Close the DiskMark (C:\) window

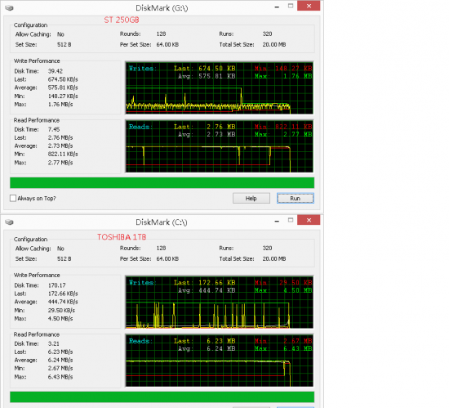point(309,220)
